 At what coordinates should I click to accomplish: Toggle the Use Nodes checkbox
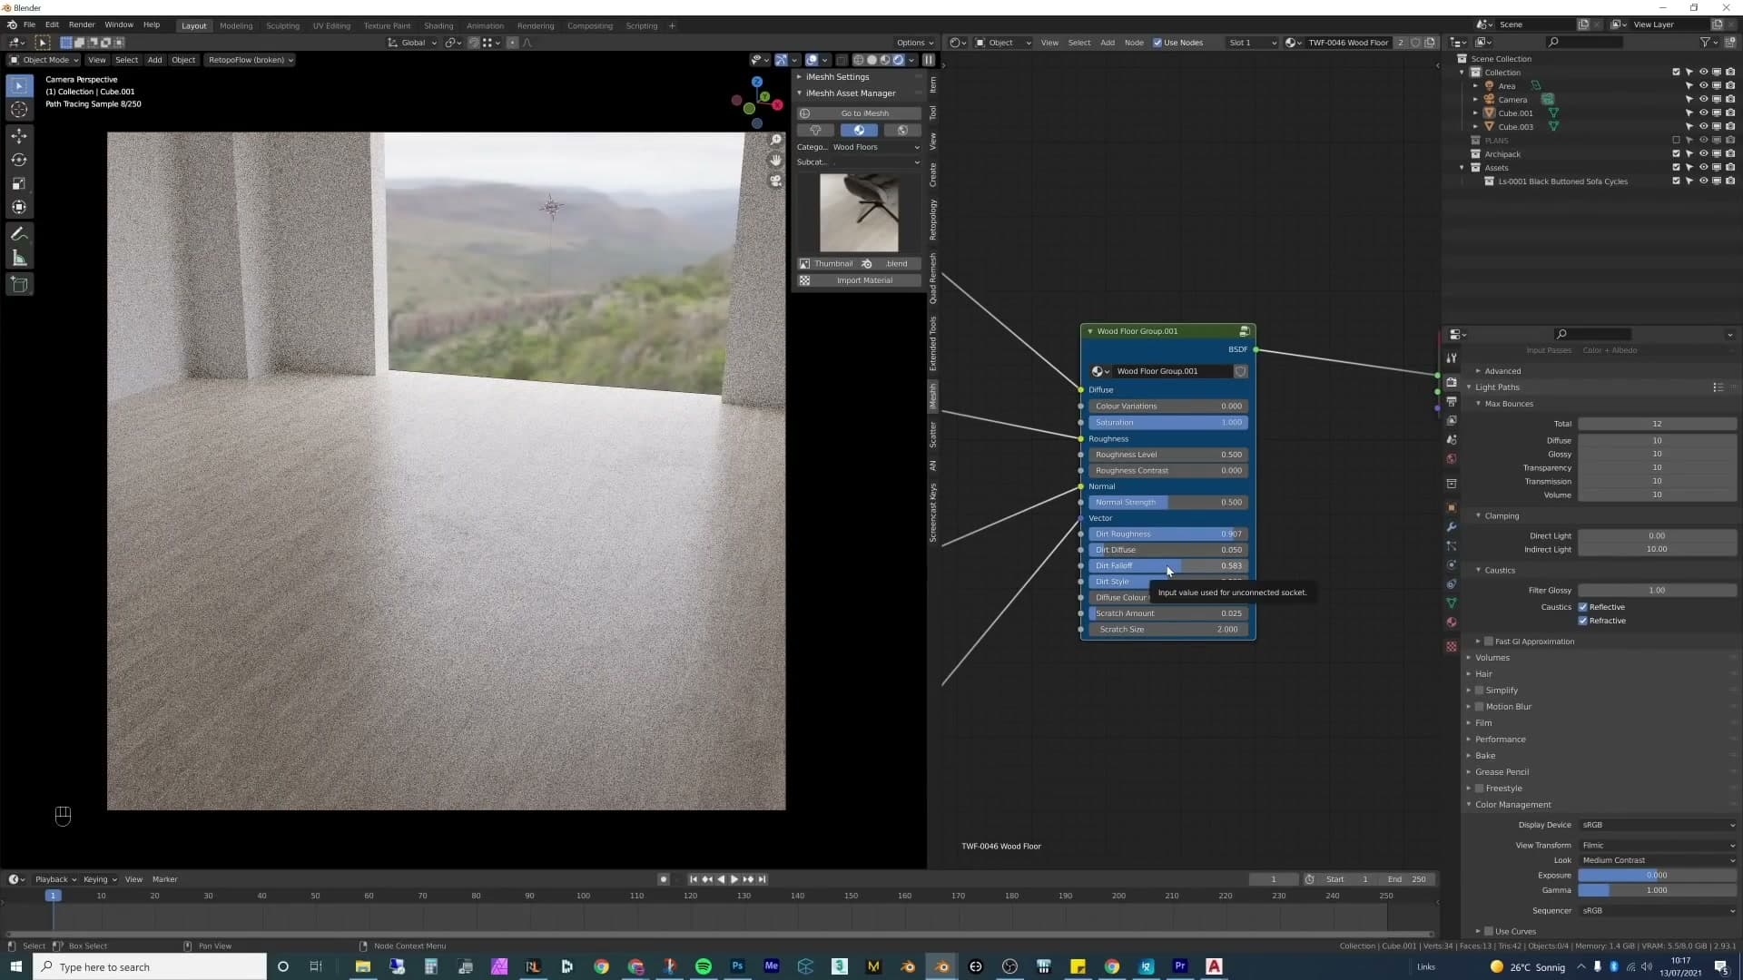1157,43
